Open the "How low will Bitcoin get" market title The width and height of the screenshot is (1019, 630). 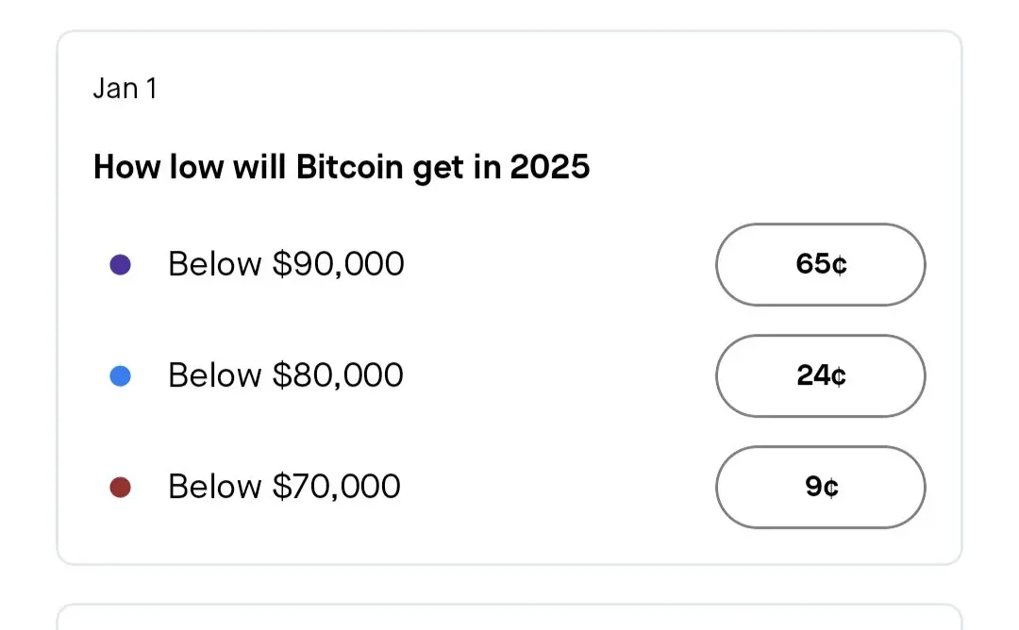(342, 168)
